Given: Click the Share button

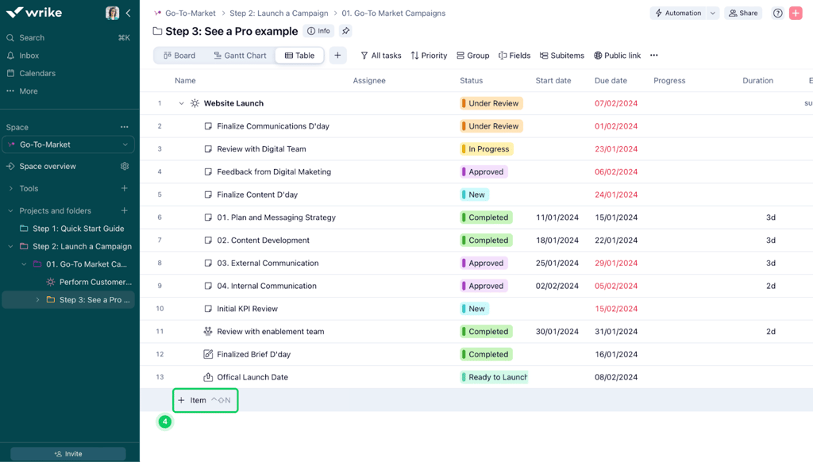Looking at the screenshot, I should 743,13.
